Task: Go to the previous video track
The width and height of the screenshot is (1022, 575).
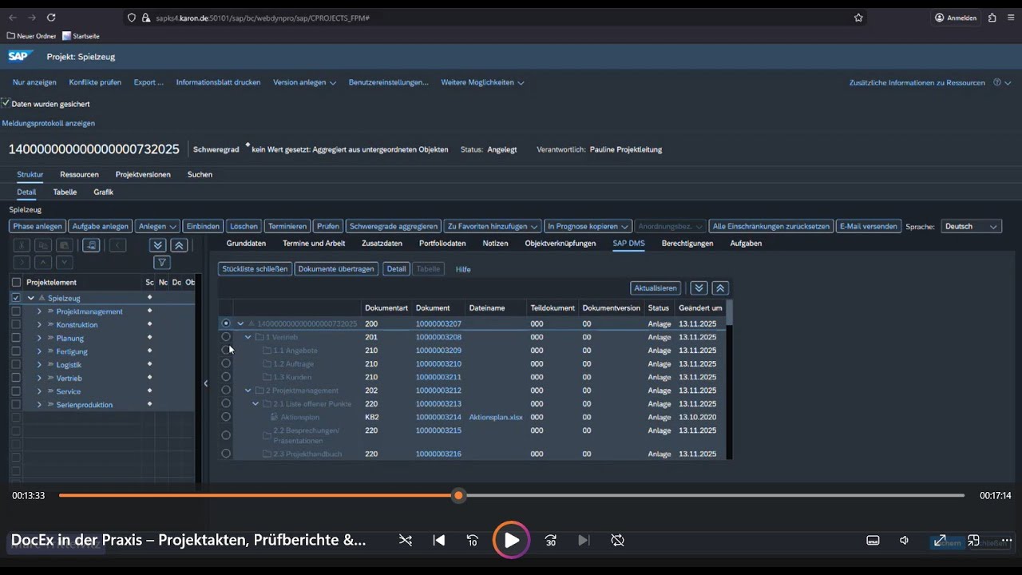Action: (x=438, y=541)
